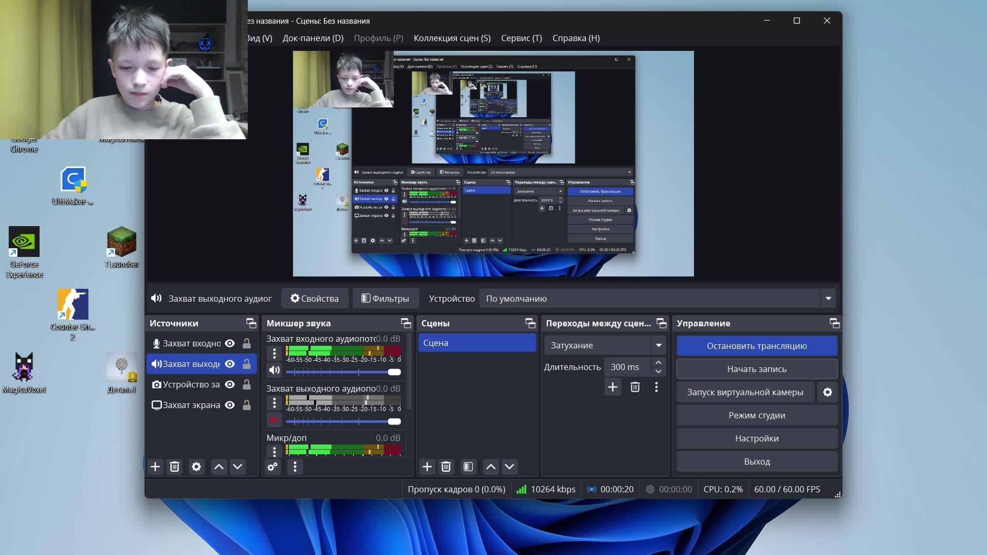
Task: Add a transition with plus icon
Action: click(613, 387)
